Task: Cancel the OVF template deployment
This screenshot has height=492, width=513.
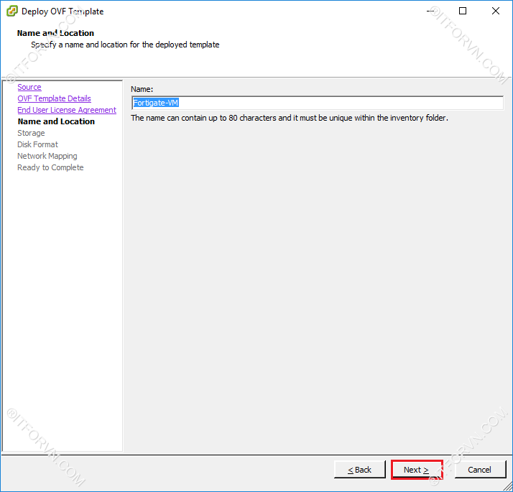Action: pos(479,470)
